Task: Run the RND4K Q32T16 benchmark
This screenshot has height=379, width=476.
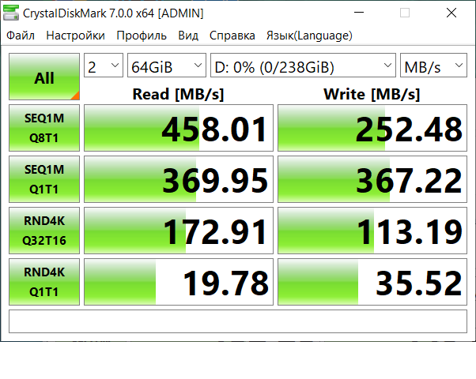Action: coord(44,230)
